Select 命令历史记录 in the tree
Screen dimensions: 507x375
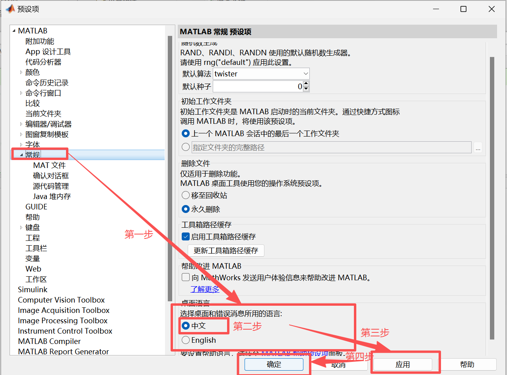point(47,83)
